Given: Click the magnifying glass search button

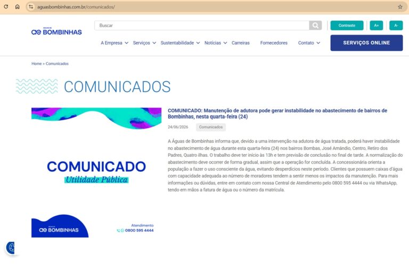Looking at the screenshot, I should 315,26.
